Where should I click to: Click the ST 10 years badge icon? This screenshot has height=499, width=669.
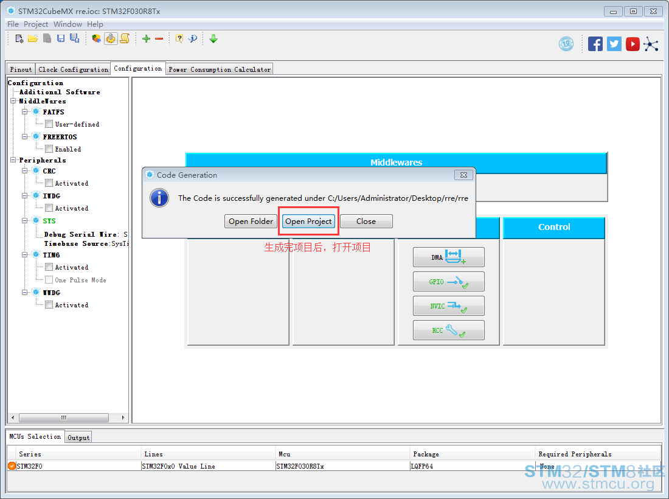(566, 44)
